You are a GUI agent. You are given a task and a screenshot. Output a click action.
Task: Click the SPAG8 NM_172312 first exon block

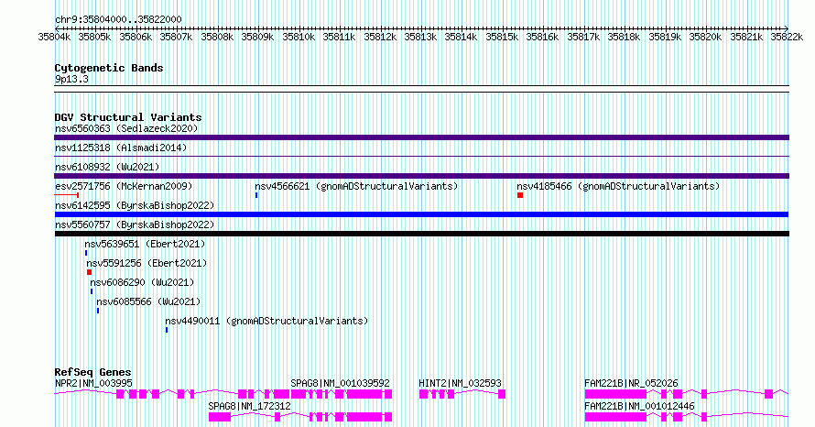pyautogui.click(x=220, y=417)
